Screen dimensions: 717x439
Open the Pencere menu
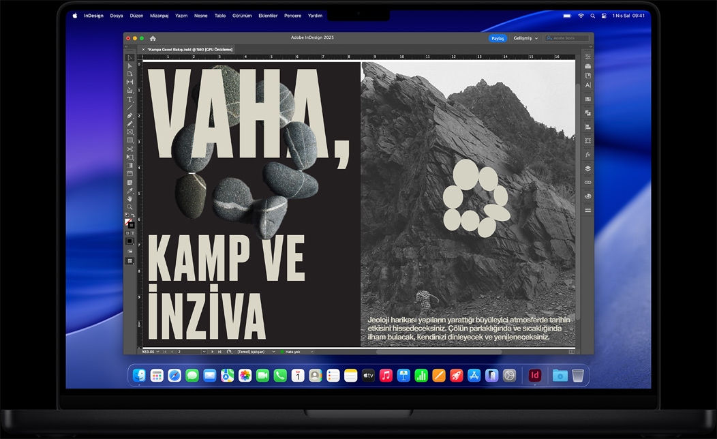292,15
